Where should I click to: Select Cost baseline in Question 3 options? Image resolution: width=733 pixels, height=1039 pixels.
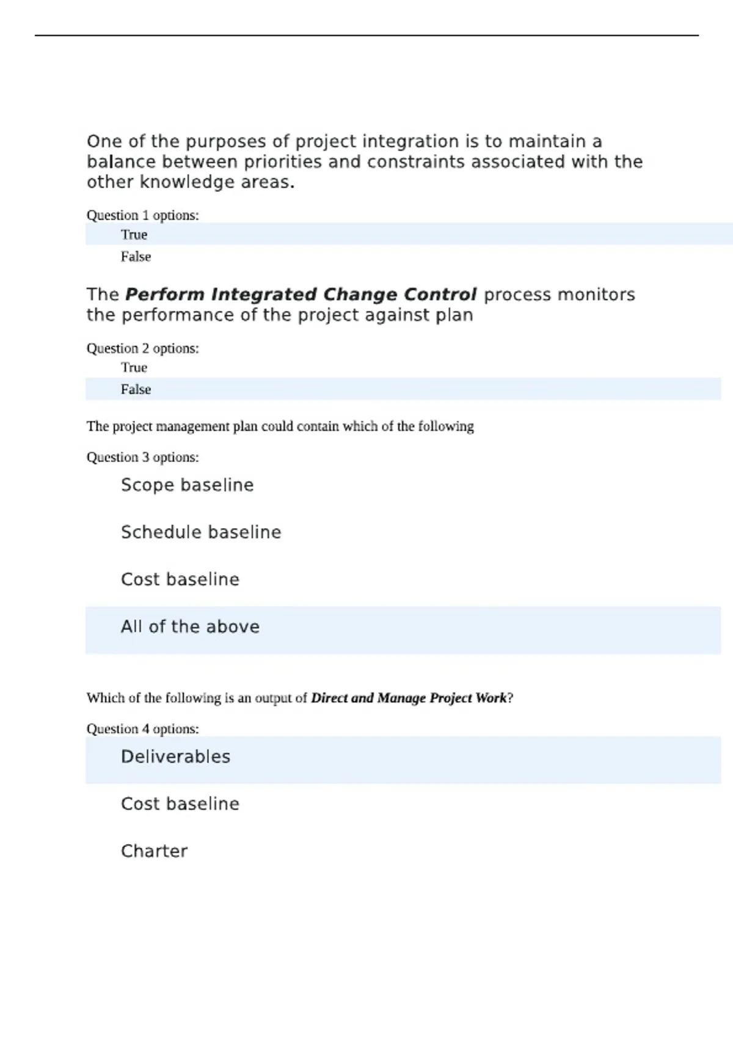(180, 579)
